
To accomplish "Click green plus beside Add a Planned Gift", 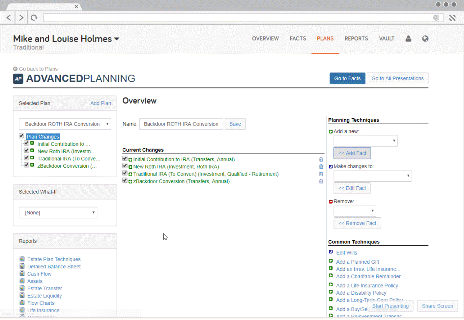I will [330, 261].
